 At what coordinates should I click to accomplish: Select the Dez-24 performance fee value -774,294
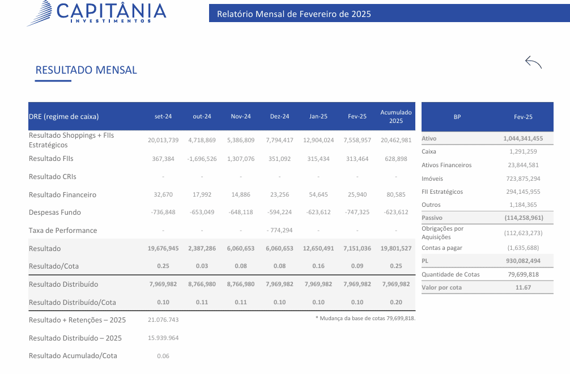pyautogui.click(x=279, y=231)
